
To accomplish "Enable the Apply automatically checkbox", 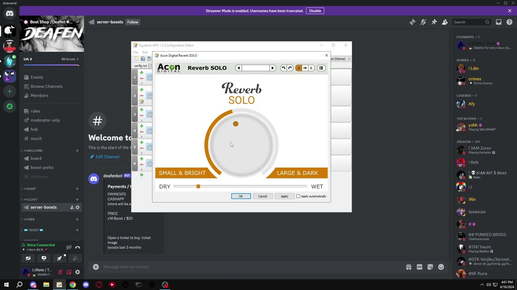I will click(298, 196).
